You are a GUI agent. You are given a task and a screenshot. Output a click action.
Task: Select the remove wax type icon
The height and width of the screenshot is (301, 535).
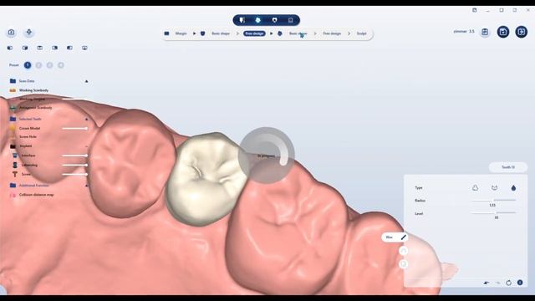[x=494, y=187]
